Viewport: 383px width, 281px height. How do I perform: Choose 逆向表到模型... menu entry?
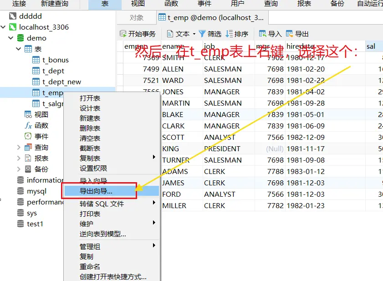pos(103,234)
